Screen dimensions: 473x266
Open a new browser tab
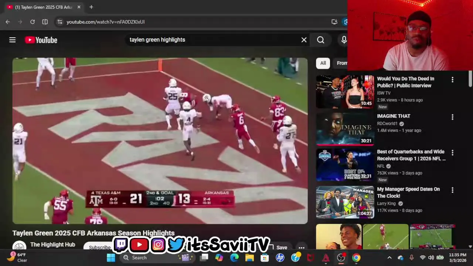pos(91,7)
